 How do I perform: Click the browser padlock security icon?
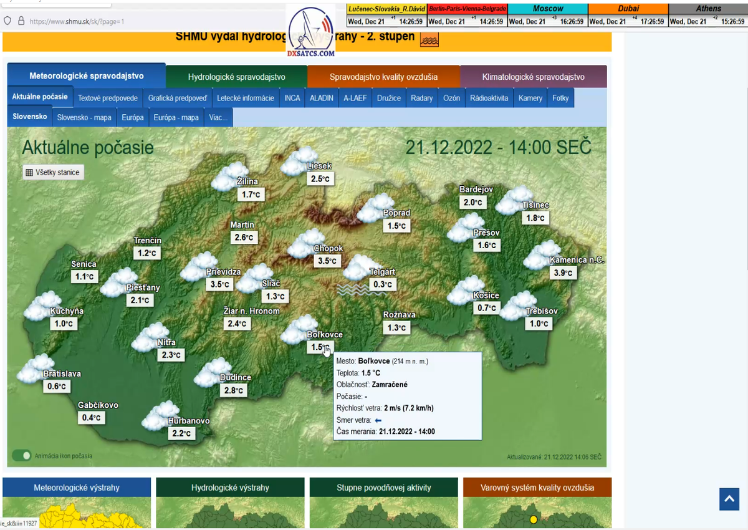click(x=21, y=21)
